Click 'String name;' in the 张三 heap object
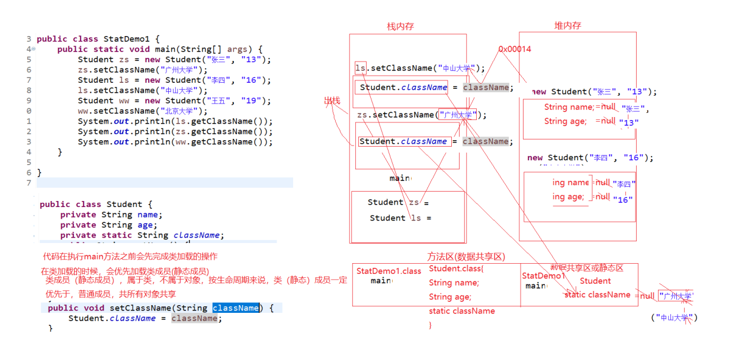The width and height of the screenshot is (732, 356). 569,107
